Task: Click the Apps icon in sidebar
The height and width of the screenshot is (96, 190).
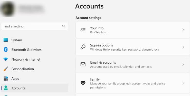Action: [x=6, y=79]
